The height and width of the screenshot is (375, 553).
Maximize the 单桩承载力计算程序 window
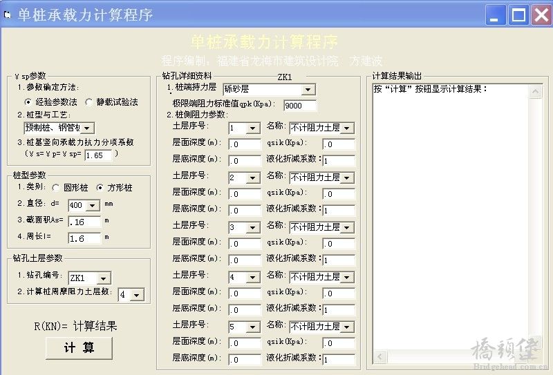pos(518,15)
